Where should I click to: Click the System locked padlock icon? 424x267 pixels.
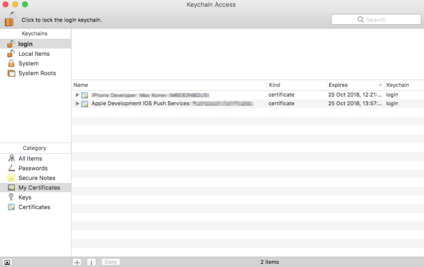pos(11,63)
